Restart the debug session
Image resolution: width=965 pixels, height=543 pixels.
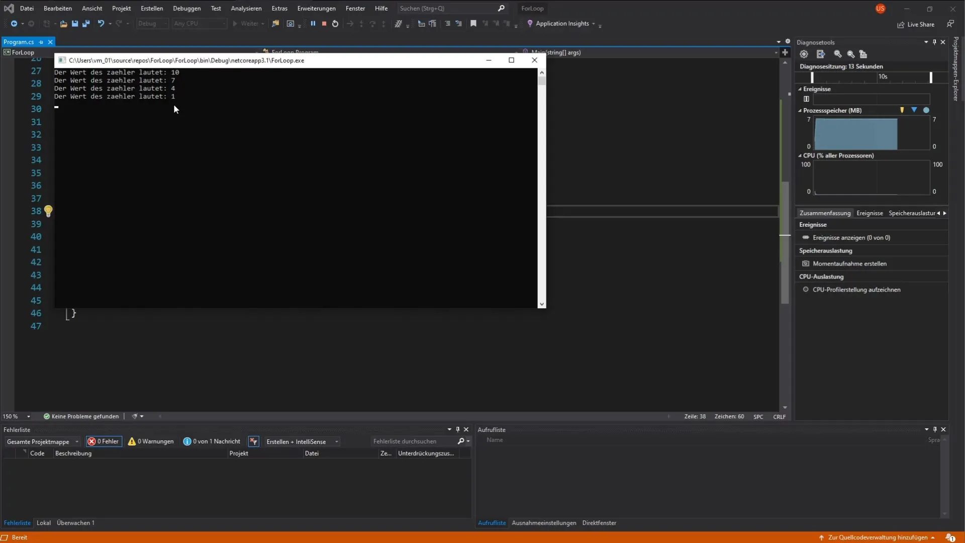click(335, 24)
